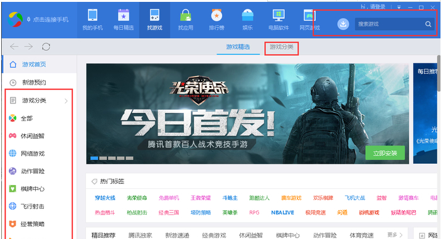This screenshot has height=239, width=443.
Task: Open 休闲益智 tab in recommendation row
Action: point(251,235)
